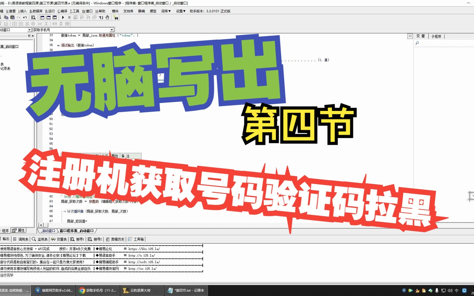
Task: Switch to the 变量 tab in right panel
Action: [x=421, y=36]
